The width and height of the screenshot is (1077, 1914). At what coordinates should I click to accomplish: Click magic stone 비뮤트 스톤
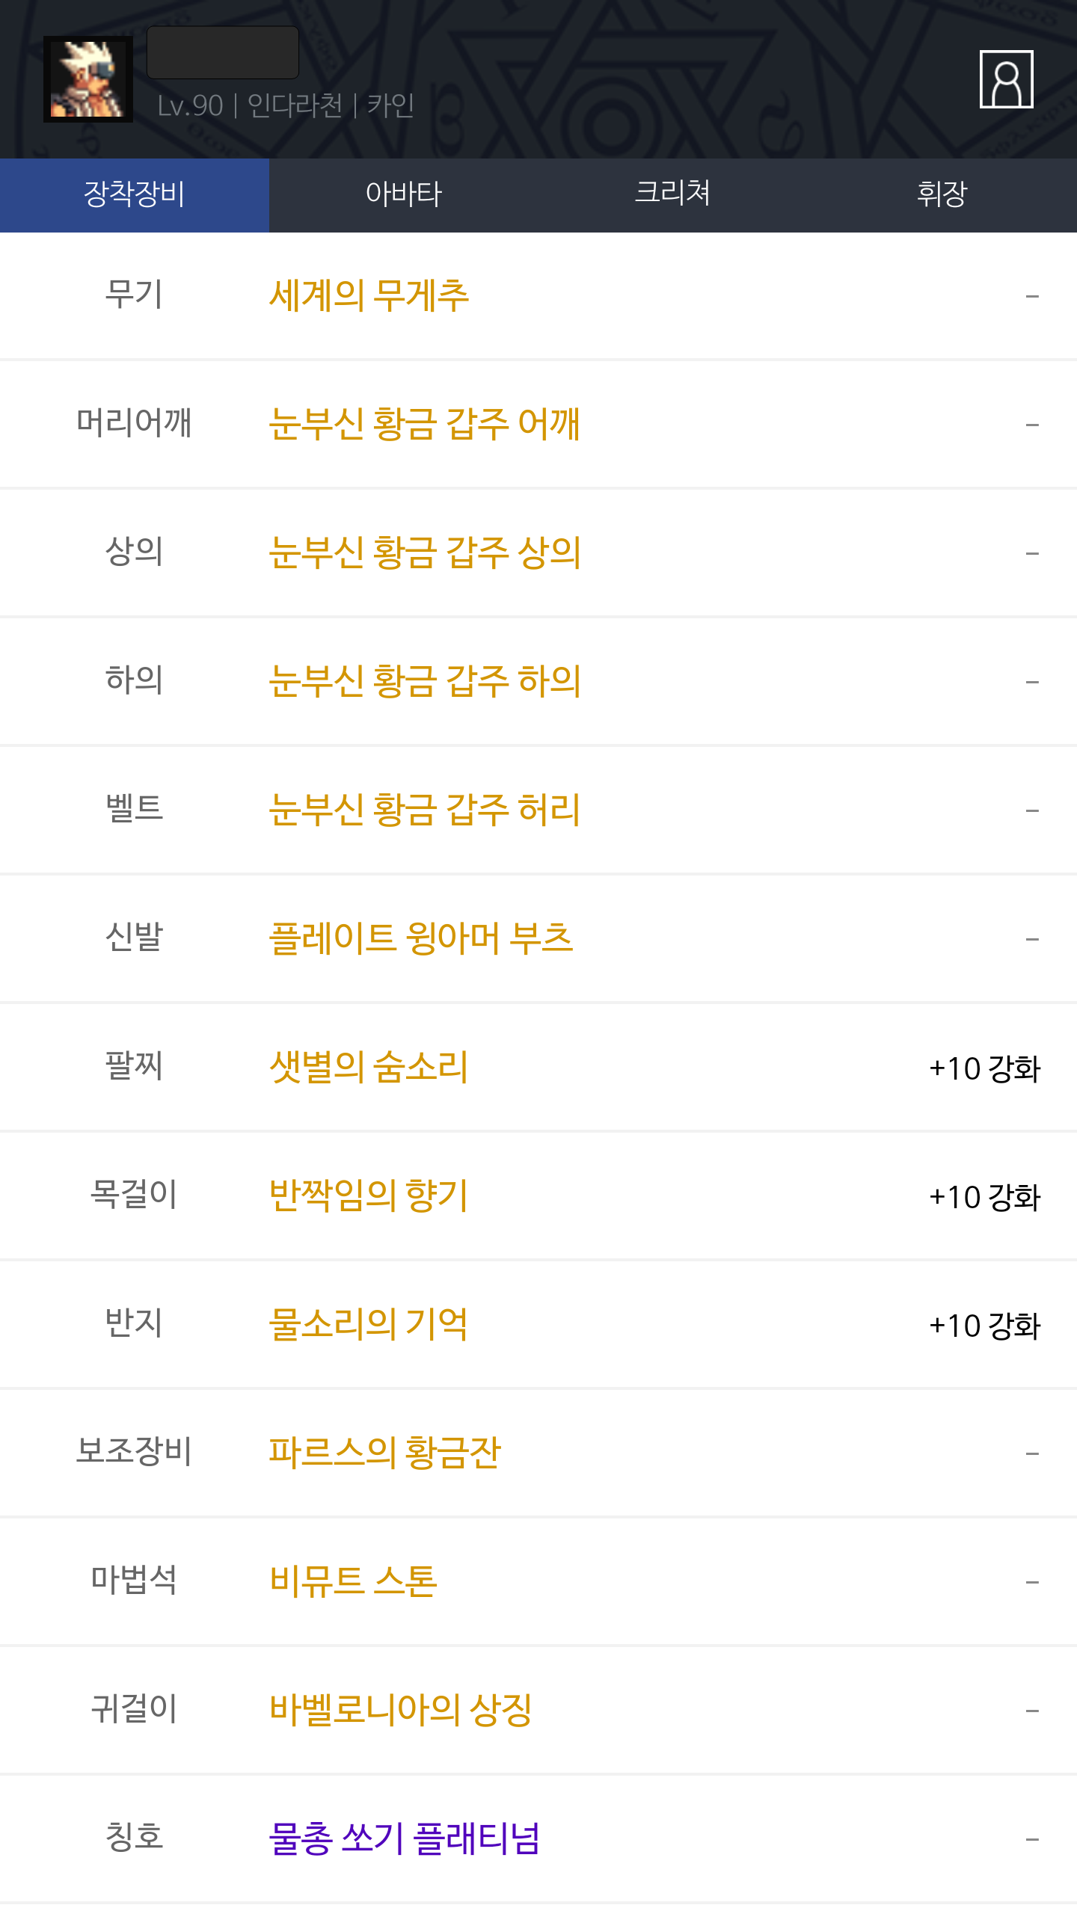coord(353,1582)
